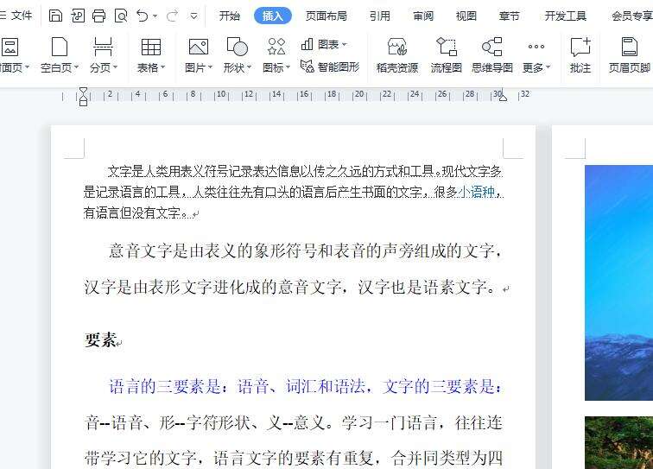The height and width of the screenshot is (469, 653).
Task: Open the 章节 tab
Action: click(509, 16)
